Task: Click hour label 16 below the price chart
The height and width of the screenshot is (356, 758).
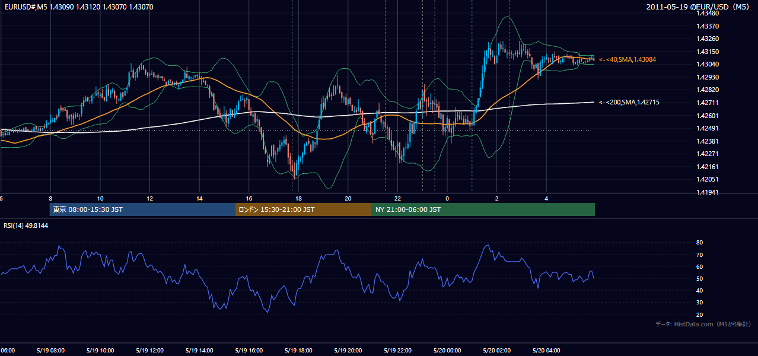Action: point(249,198)
